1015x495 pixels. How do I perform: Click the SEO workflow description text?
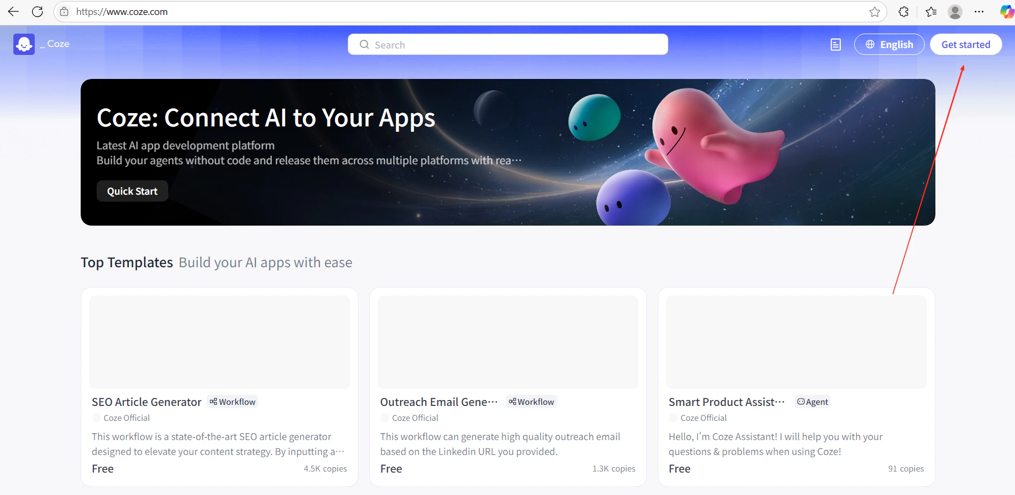218,444
